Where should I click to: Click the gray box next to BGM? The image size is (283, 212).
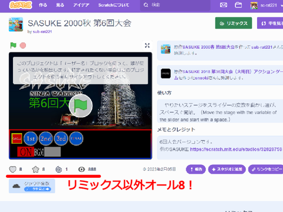click(x=52, y=152)
